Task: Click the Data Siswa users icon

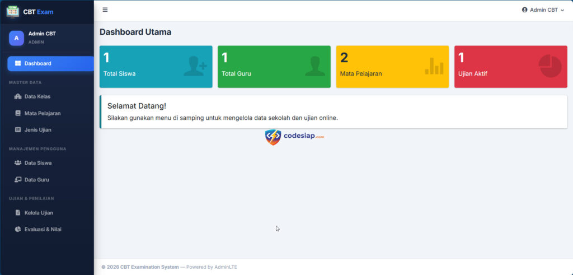Action: pos(18,163)
